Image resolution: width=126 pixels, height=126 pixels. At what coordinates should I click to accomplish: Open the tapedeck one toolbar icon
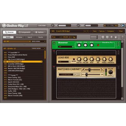tap(103, 37)
